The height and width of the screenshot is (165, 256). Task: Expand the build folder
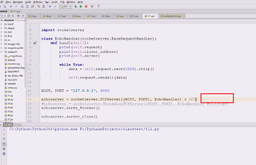(x=1, y=24)
